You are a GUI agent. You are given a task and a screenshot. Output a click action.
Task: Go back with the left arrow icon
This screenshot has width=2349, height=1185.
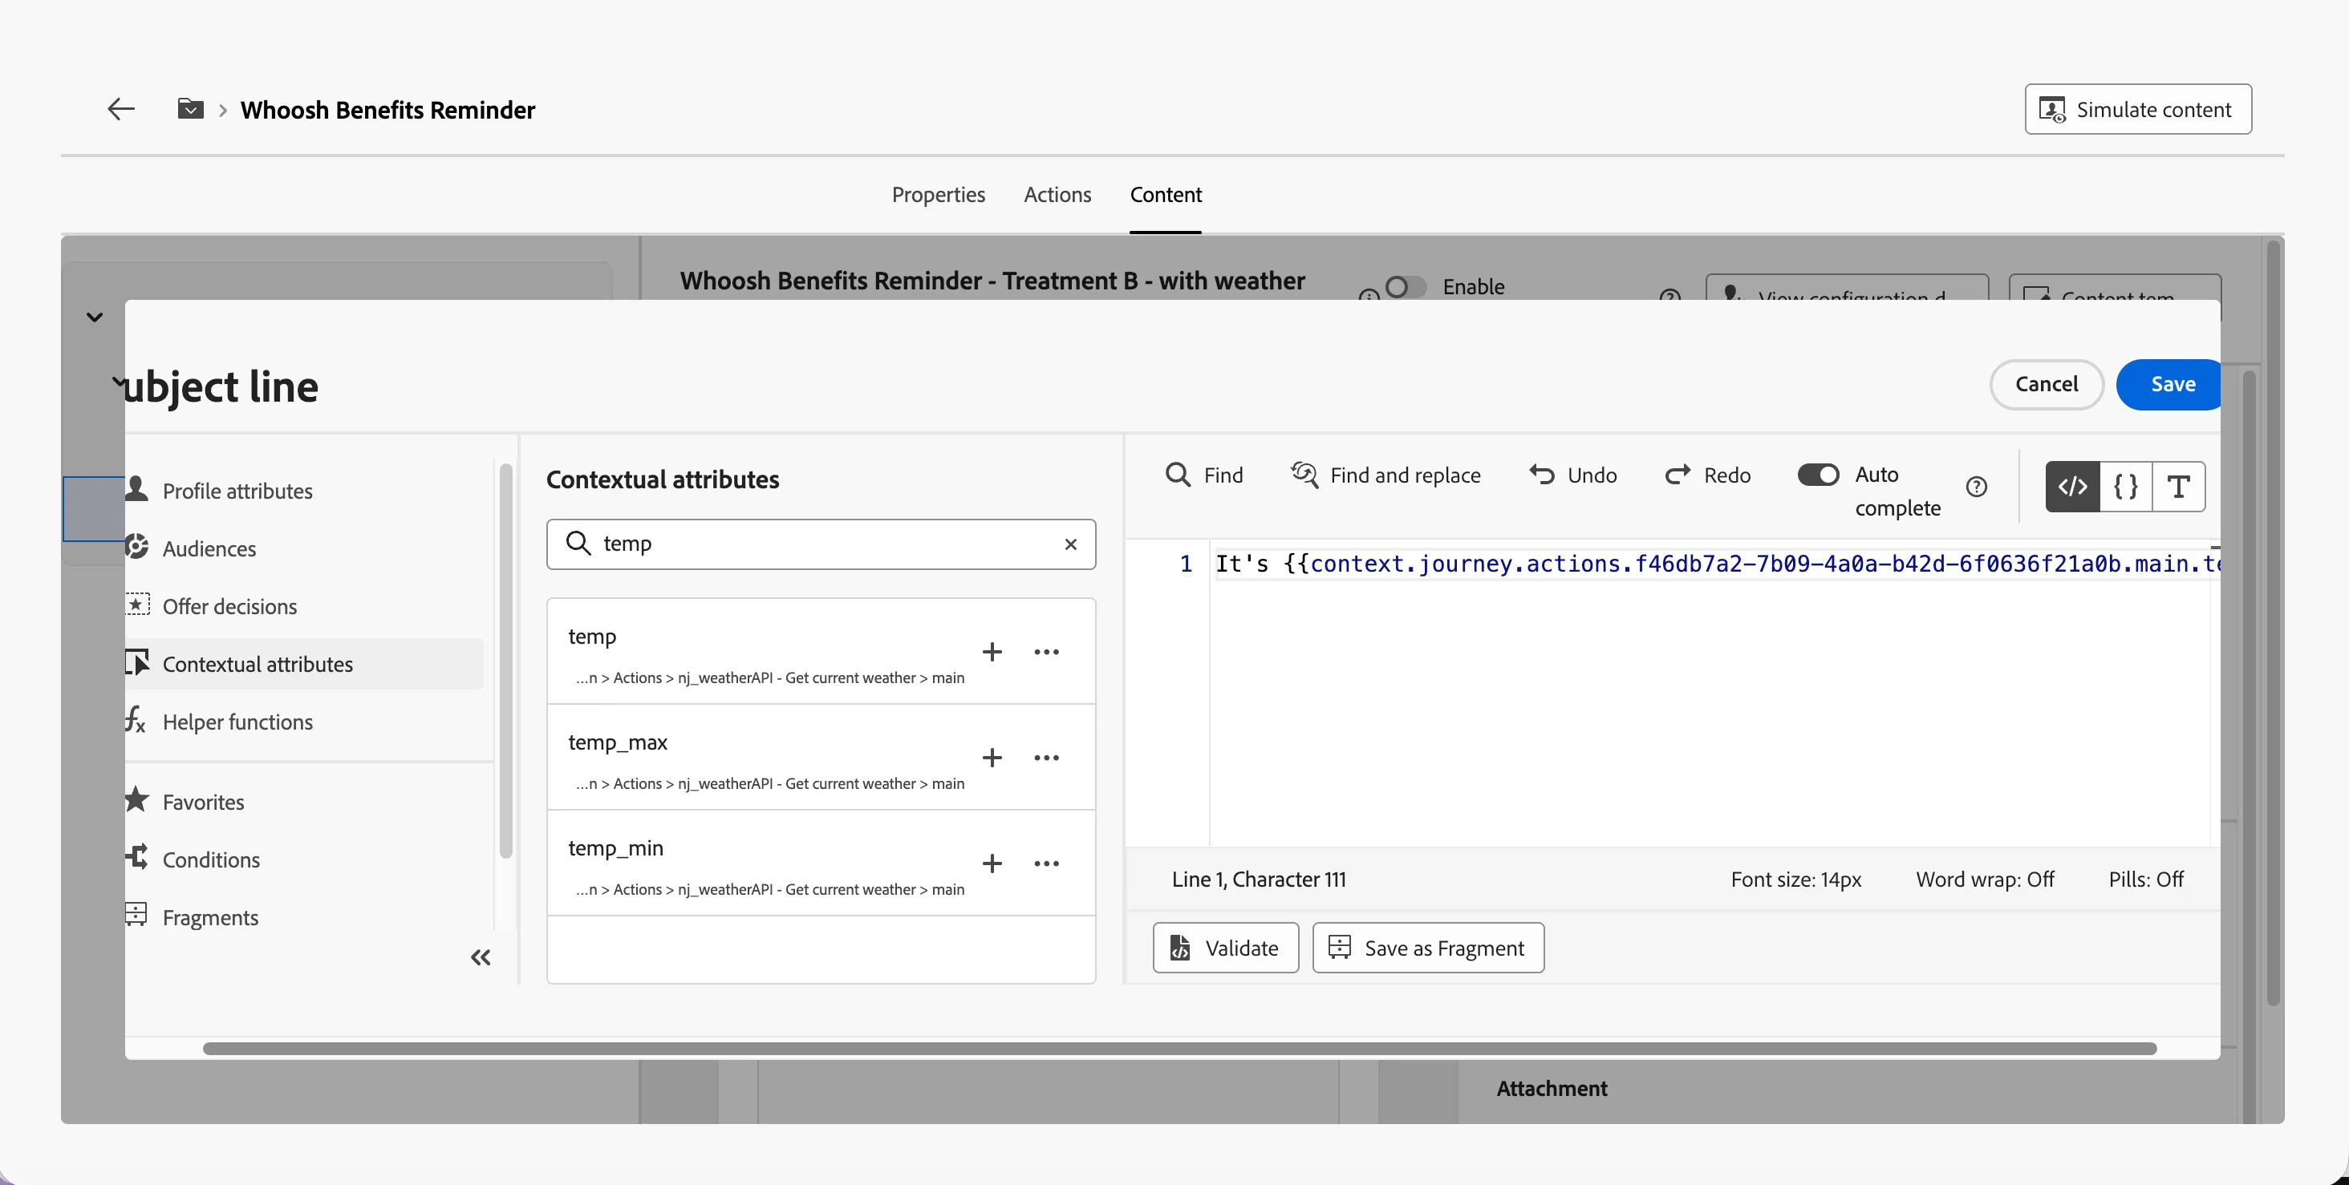(x=120, y=109)
